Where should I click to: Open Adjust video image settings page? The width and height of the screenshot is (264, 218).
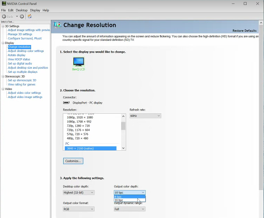click(x=25, y=97)
